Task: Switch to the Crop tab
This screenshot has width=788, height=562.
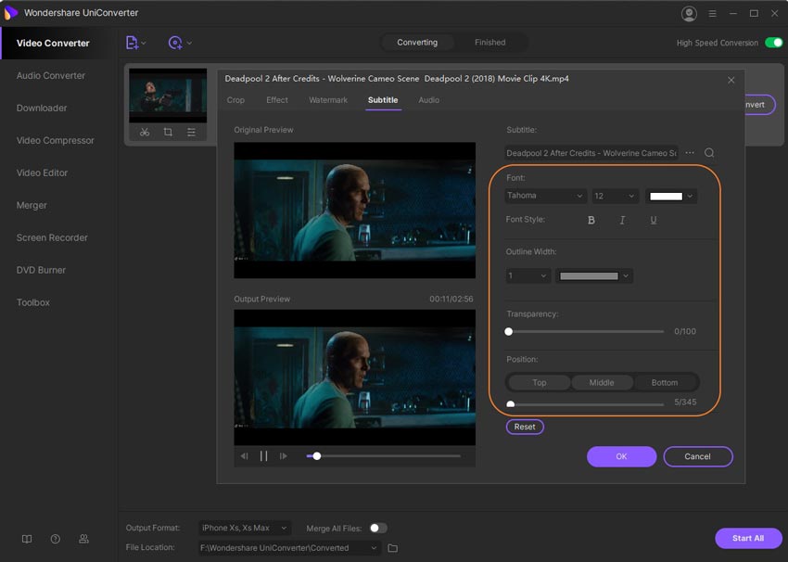Action: coord(235,100)
